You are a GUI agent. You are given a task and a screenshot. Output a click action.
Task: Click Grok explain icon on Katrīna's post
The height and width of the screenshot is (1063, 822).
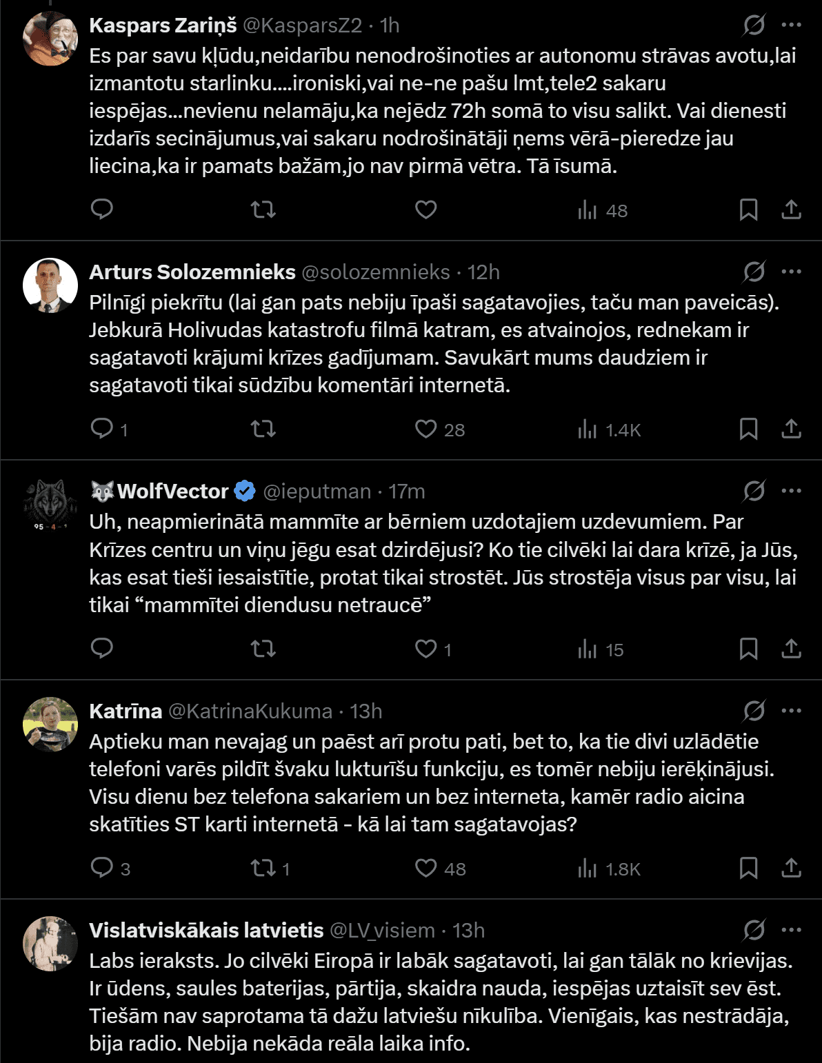(x=754, y=711)
